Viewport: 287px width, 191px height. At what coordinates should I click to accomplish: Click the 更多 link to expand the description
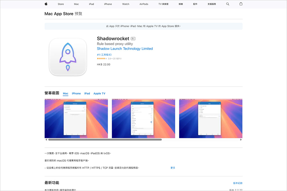coord(173,168)
